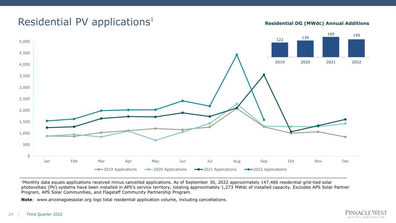
Task: Click the Dec label on the x-axis
Action: point(345,161)
